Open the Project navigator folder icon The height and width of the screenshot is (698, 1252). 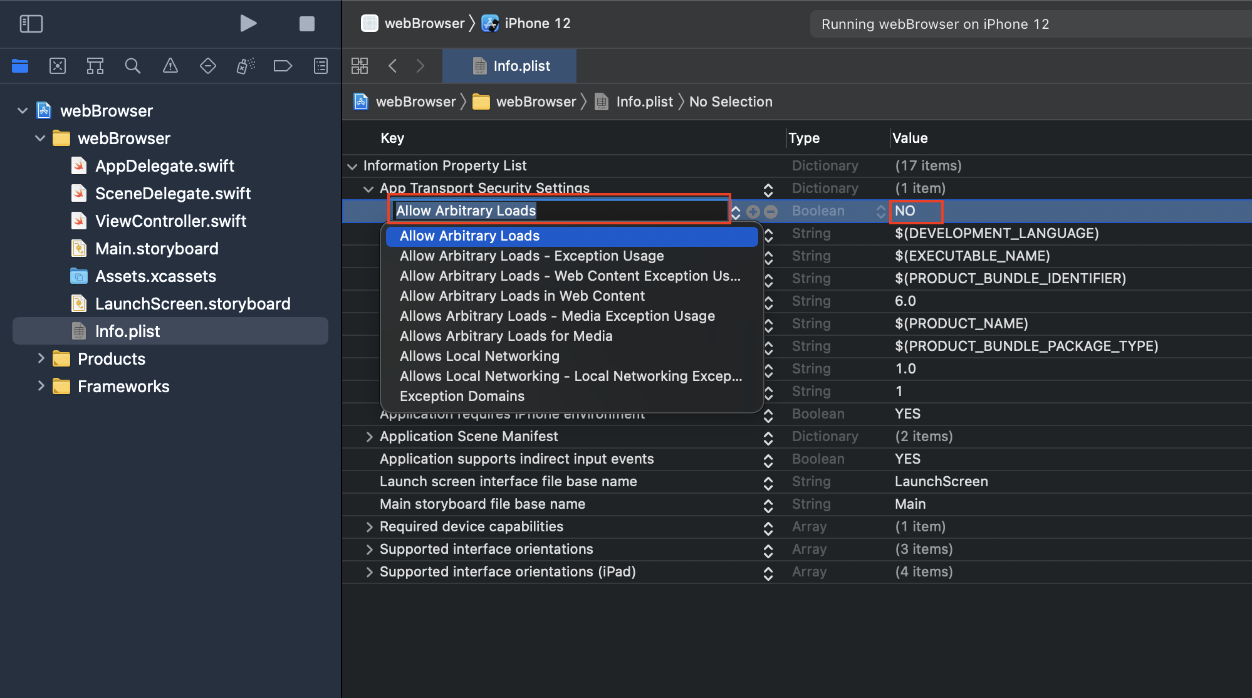[x=20, y=66]
